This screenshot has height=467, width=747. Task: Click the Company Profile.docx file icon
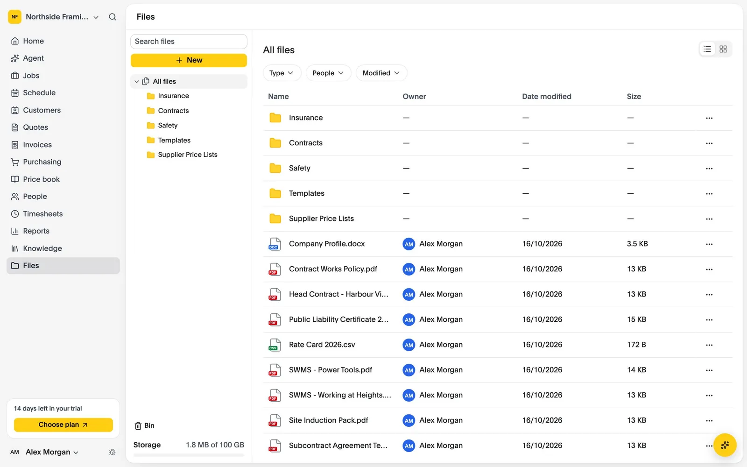point(275,244)
